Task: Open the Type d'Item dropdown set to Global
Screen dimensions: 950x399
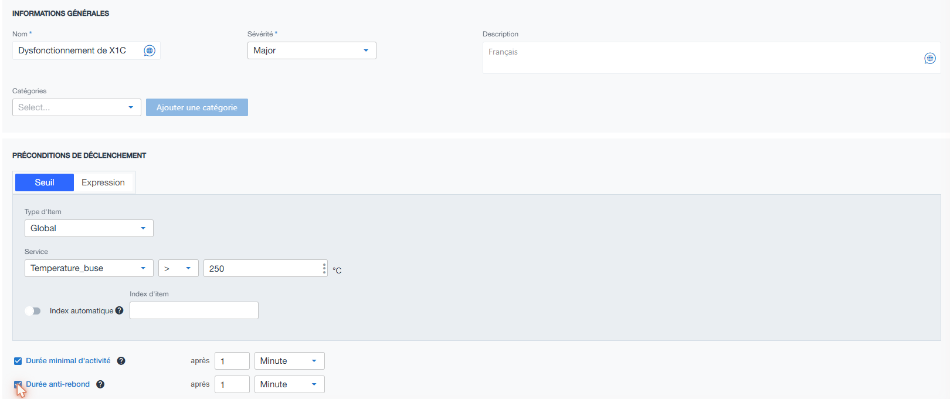Action: [x=89, y=228]
